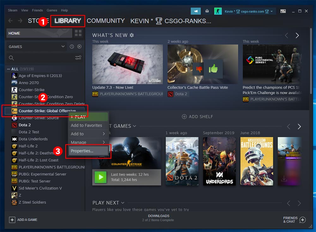Viewport: 316px width, 232px height.
Task: Open Play Next shelf dropdown
Action: coord(123,203)
